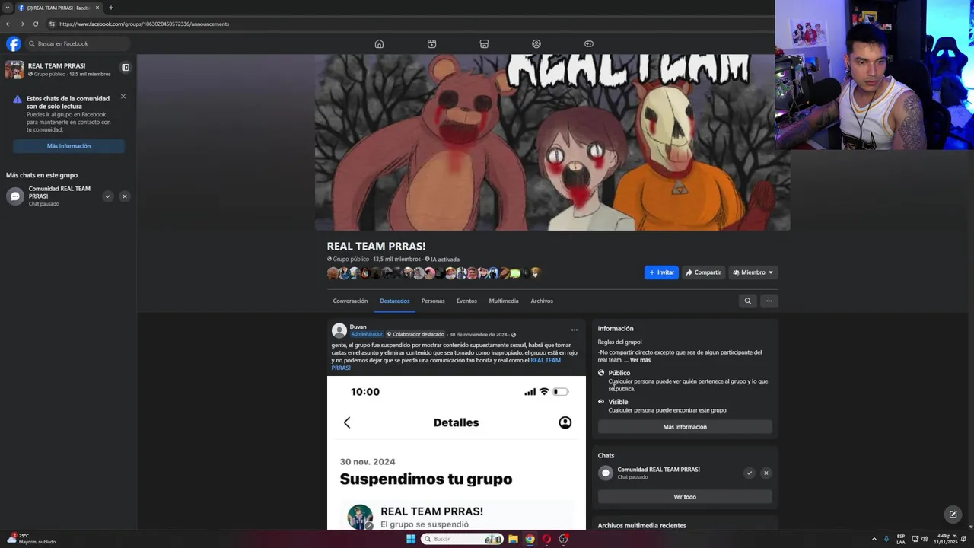The height and width of the screenshot is (548, 974).
Task: Open Comunidad REAL TEAM PRRAS! in Chats panel
Action: pyautogui.click(x=659, y=470)
